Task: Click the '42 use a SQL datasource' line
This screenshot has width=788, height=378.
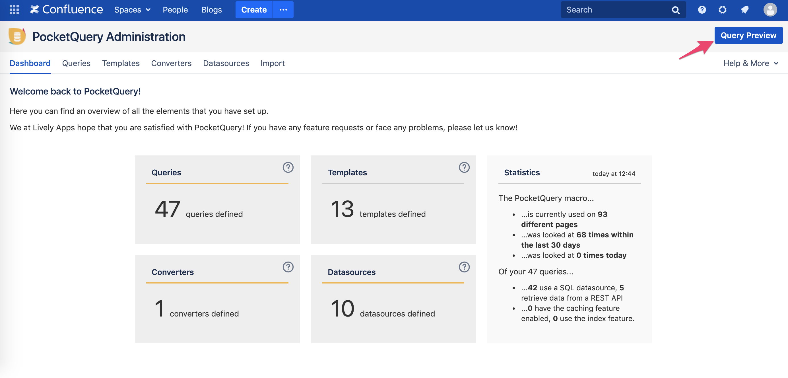Action: 572,293
